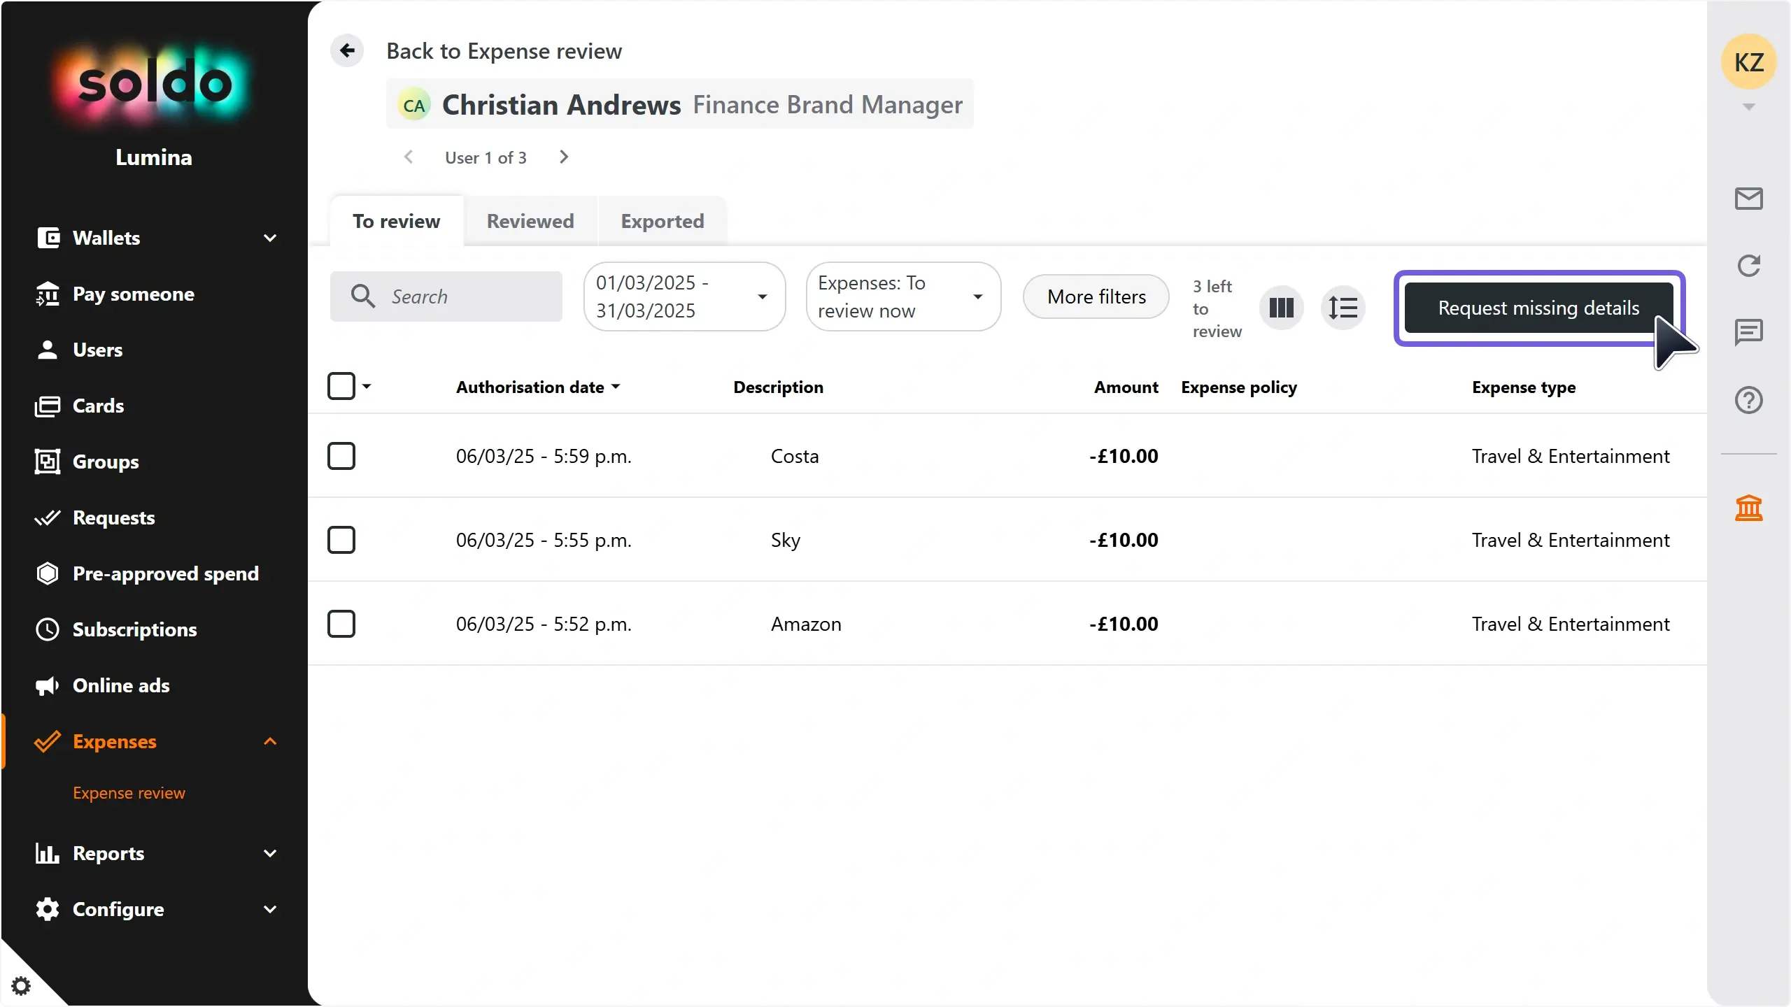Go to previous user arrow

click(409, 157)
